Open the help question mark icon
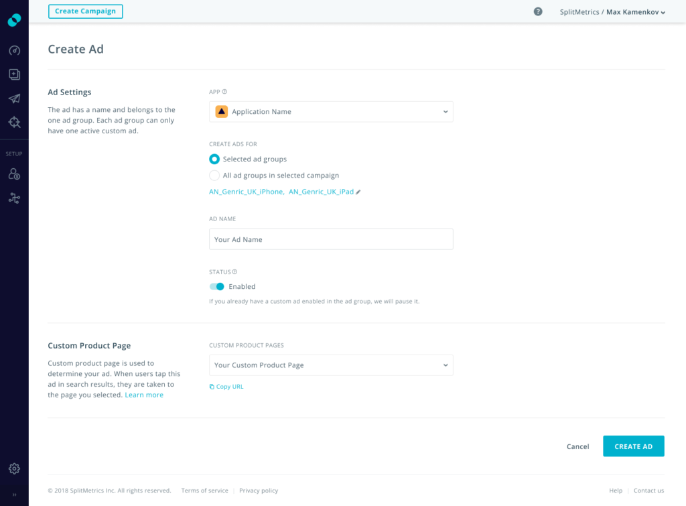The image size is (686, 506). (537, 11)
